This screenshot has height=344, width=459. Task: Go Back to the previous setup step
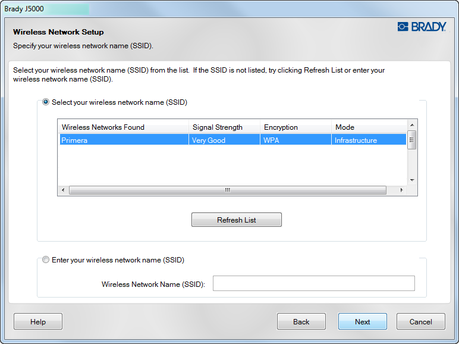pos(301,321)
